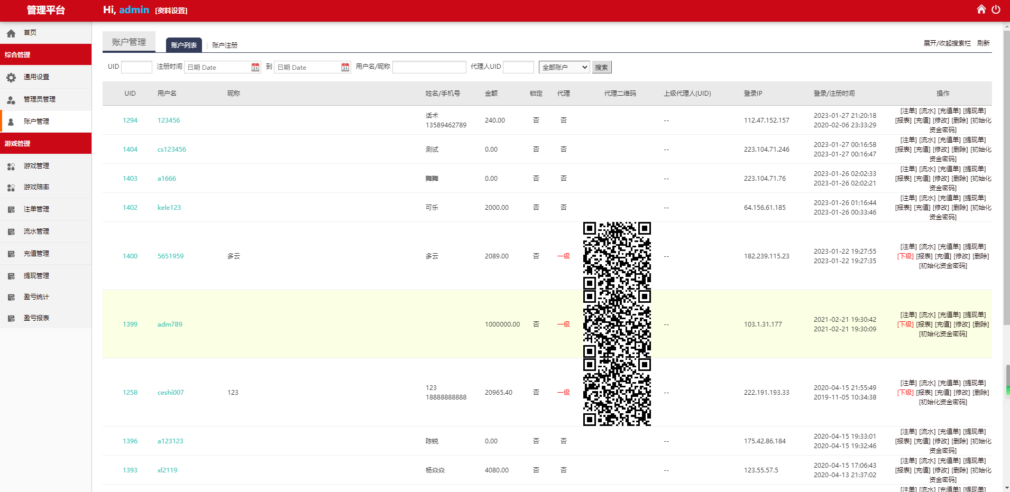Click the 提现管理 sidebar icon
Screen dimensions: 1010x492
coord(11,276)
